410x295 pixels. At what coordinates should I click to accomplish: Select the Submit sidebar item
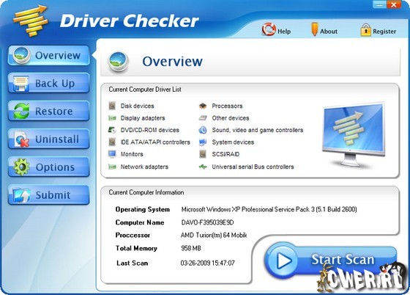pyautogui.click(x=48, y=195)
